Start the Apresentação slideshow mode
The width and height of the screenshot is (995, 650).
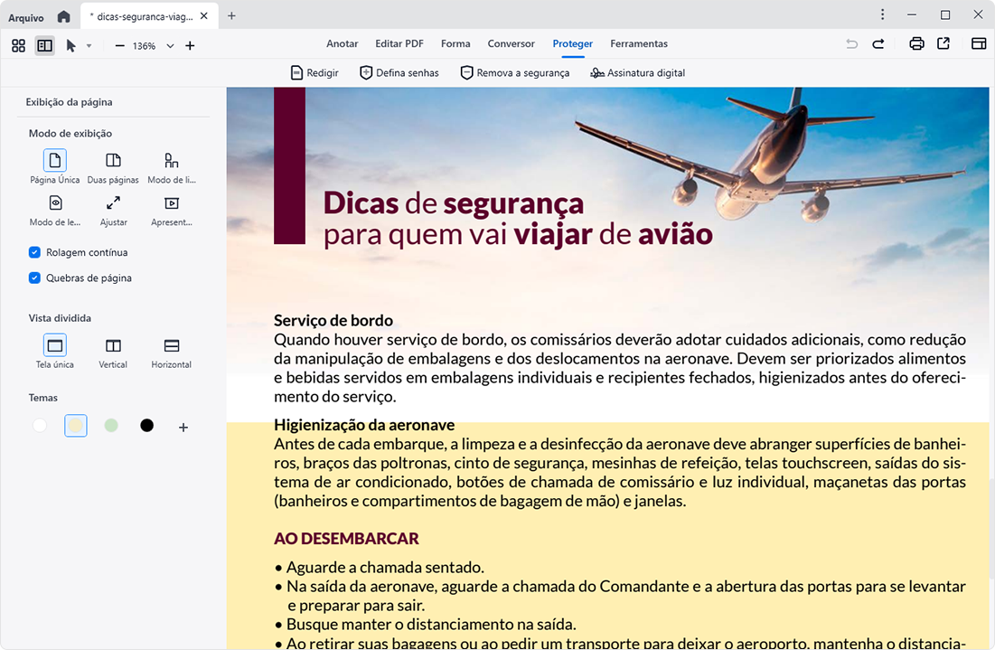172,203
